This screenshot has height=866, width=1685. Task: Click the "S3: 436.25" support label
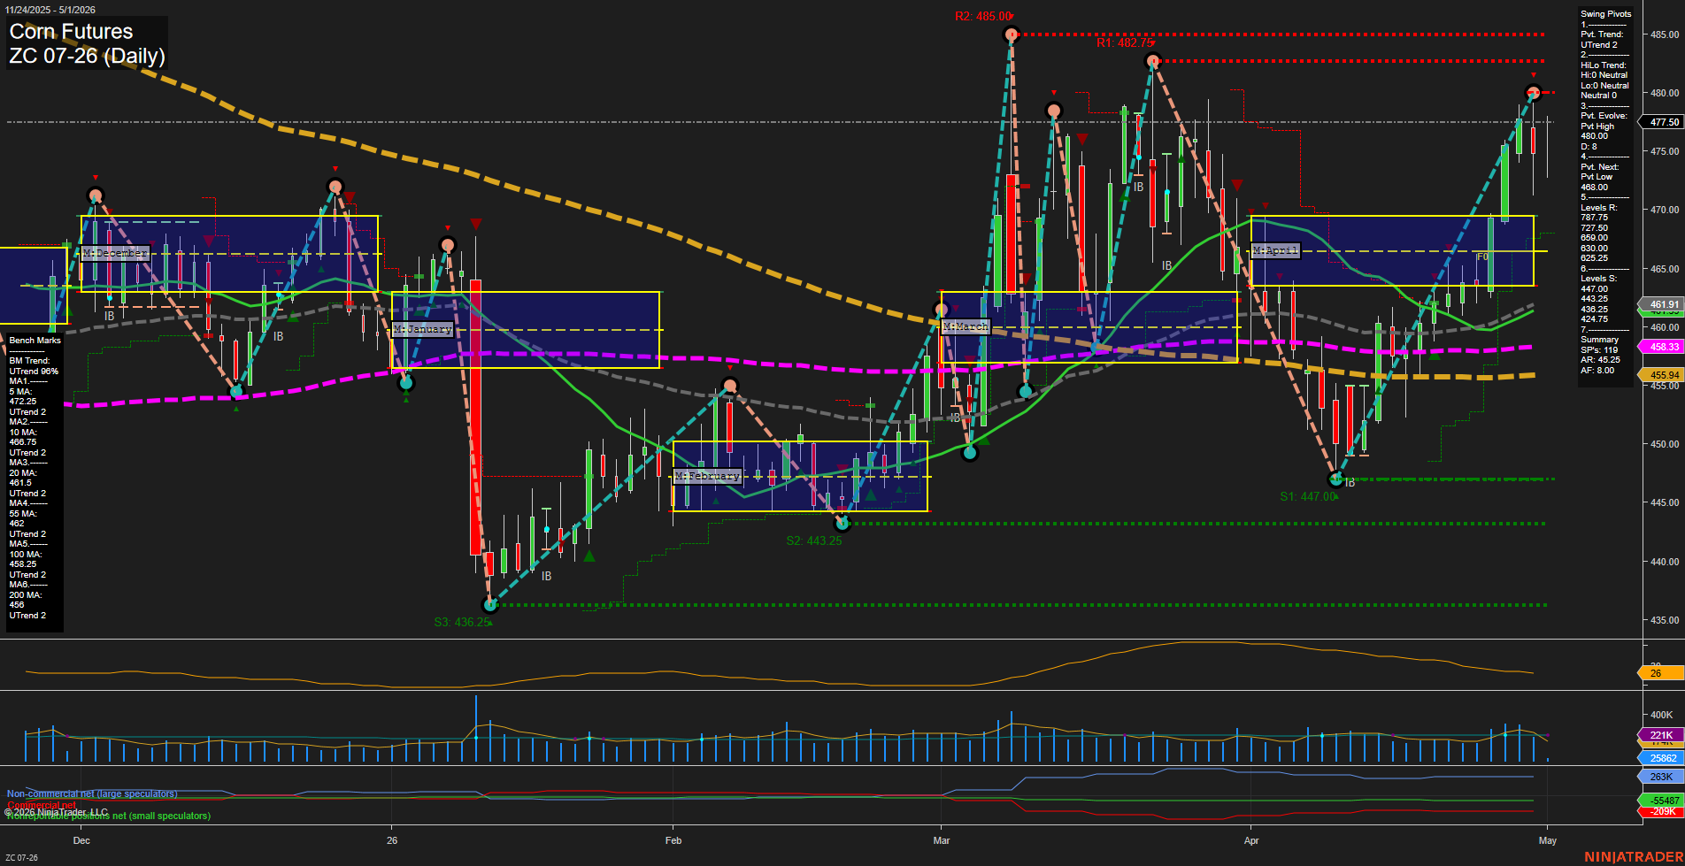pyautogui.click(x=462, y=622)
